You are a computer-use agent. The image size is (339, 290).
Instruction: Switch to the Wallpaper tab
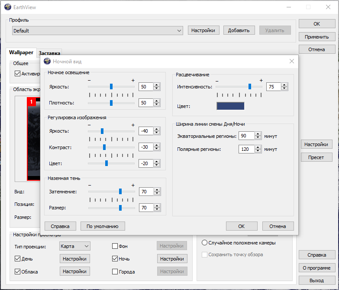pos(21,52)
